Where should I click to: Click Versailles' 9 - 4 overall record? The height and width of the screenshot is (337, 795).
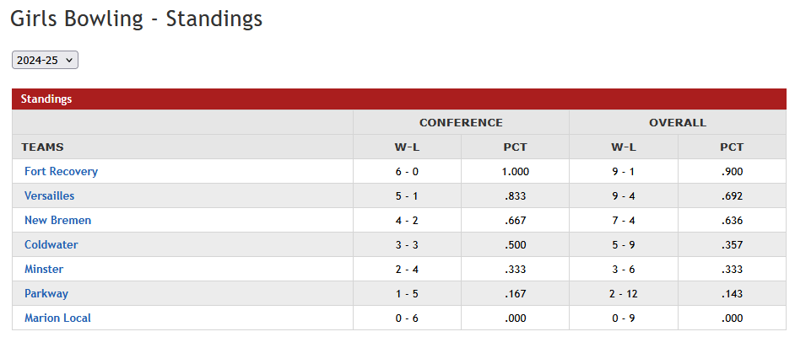coord(624,195)
